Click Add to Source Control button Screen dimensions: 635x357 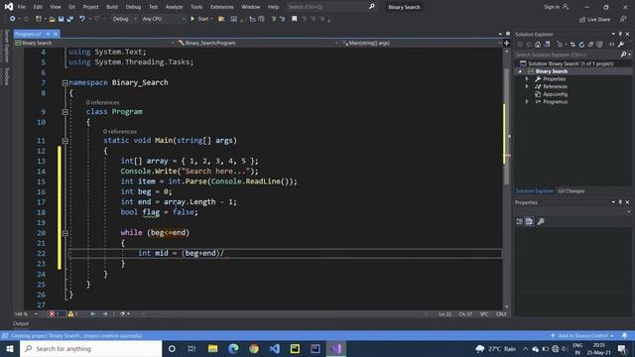(x=582, y=335)
